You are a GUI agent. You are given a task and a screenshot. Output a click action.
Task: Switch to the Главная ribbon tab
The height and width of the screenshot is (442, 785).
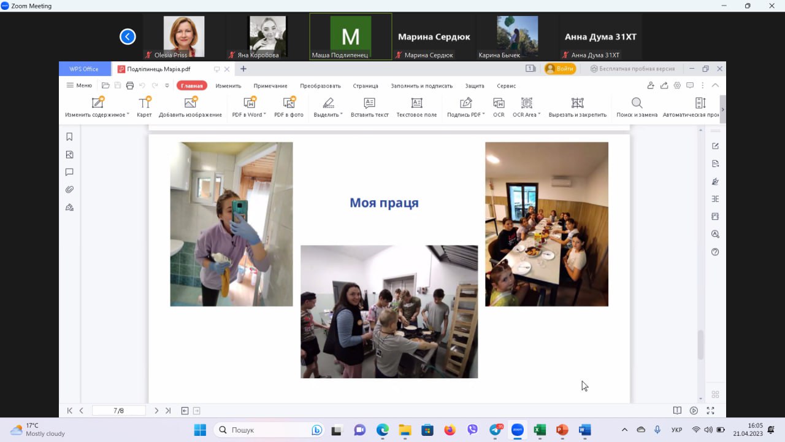192,86
